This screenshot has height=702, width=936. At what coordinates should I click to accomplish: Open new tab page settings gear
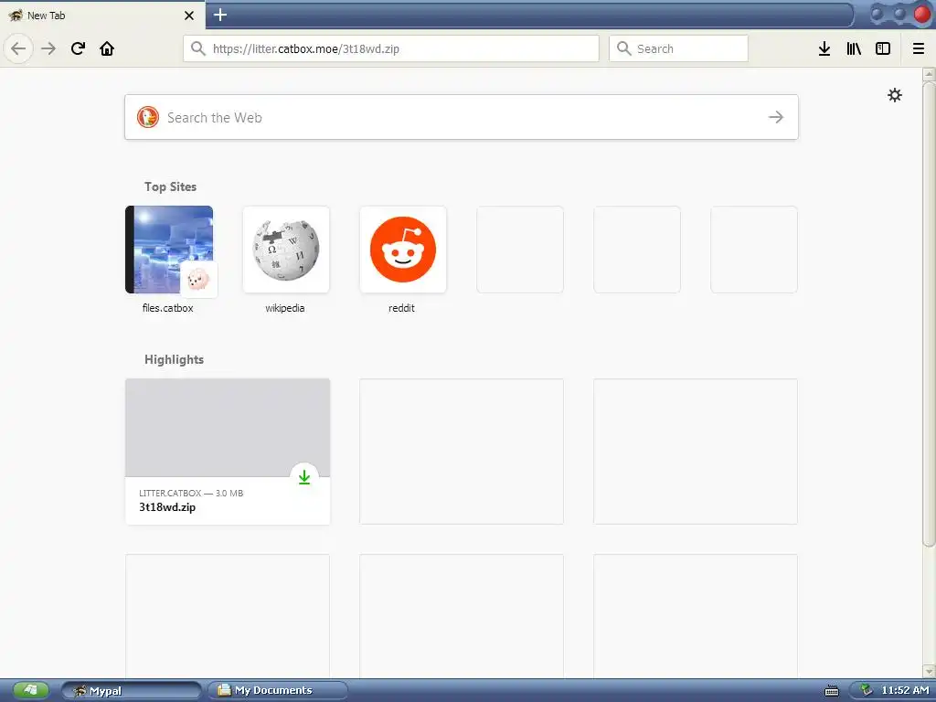pyautogui.click(x=894, y=95)
